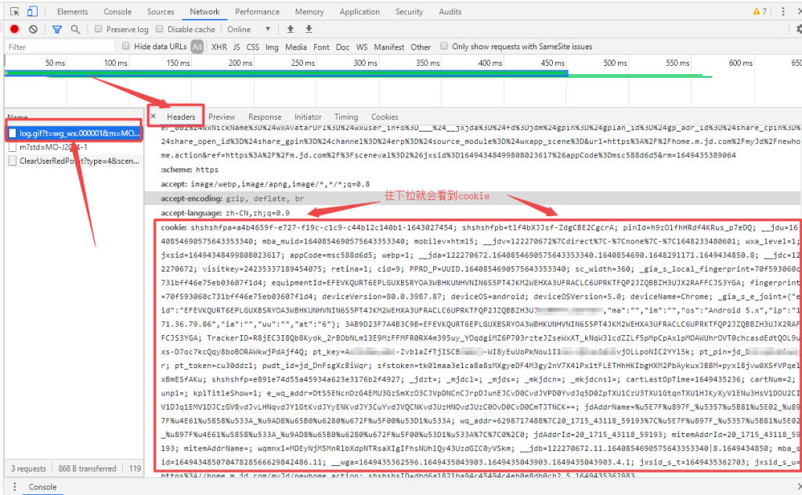The image size is (802, 495).
Task: Select the log.gif request entry
Action: 73,132
